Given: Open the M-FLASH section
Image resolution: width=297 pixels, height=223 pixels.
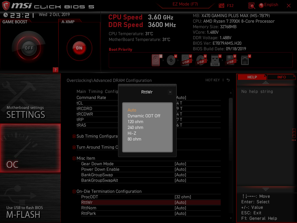Looking at the screenshot, I should coord(30,198).
